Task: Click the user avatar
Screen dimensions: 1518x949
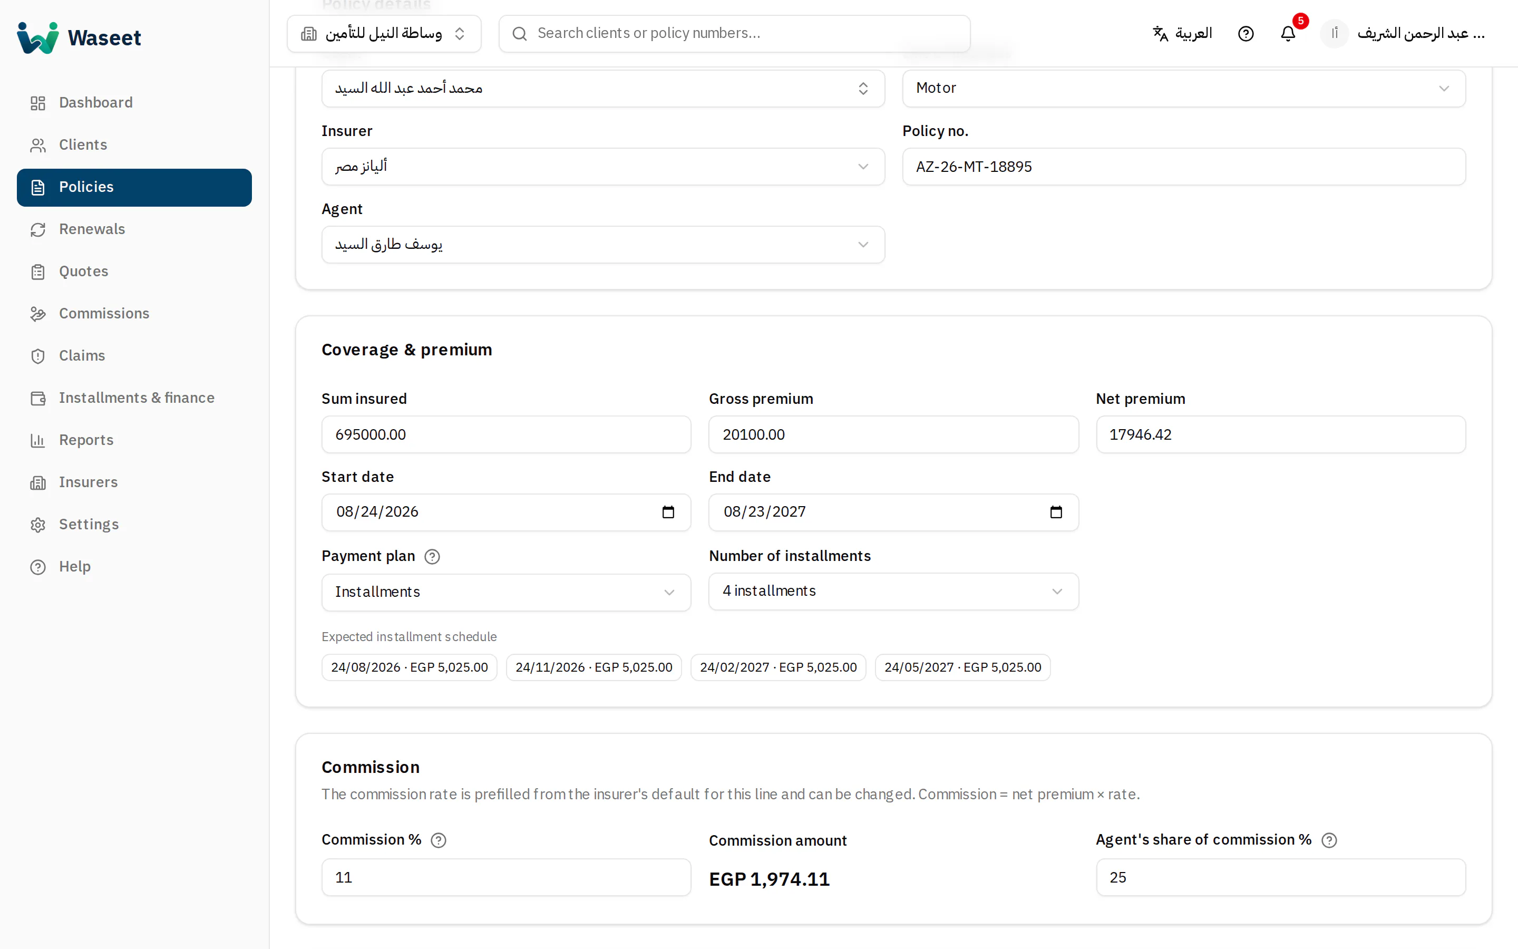Action: [x=1334, y=34]
